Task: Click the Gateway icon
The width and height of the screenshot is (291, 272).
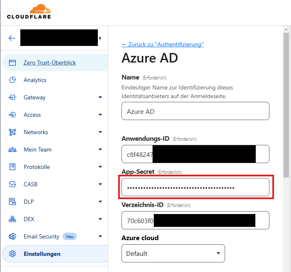Action: point(12,97)
